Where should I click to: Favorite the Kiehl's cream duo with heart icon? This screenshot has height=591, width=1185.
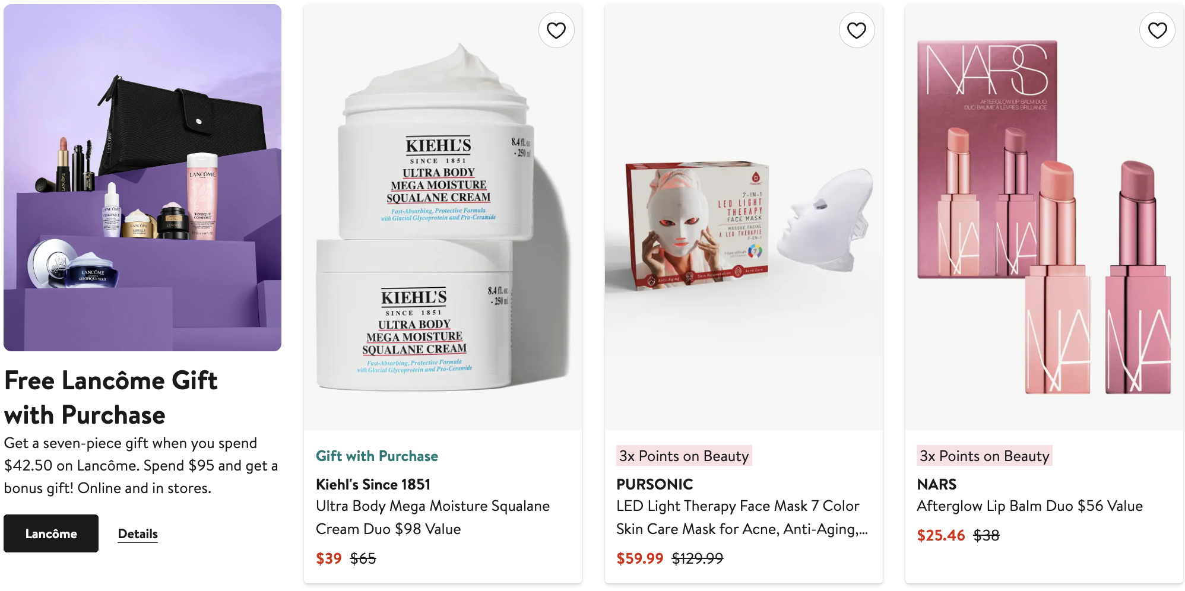tap(556, 30)
